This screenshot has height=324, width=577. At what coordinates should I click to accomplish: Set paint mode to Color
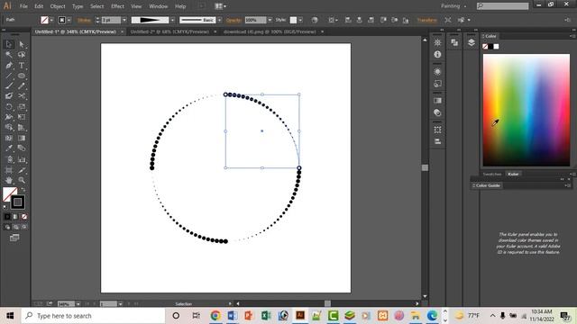tap(7, 217)
